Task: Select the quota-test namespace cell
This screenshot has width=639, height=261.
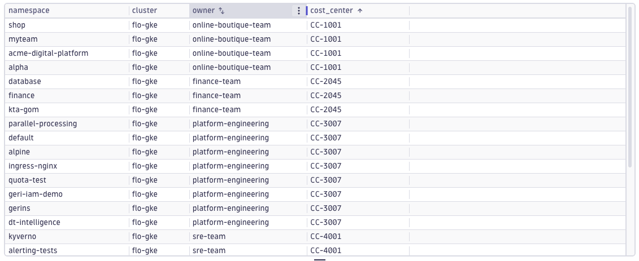Action: [x=67, y=180]
